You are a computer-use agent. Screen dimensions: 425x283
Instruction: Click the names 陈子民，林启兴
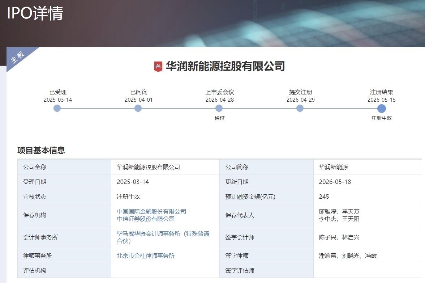click(339, 237)
